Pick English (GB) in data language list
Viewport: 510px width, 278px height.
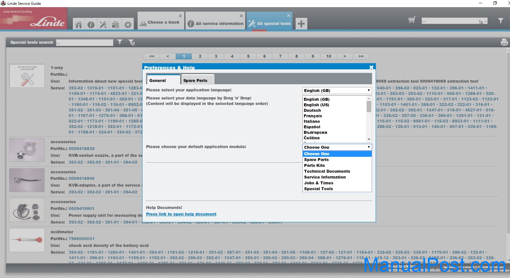tap(317, 99)
